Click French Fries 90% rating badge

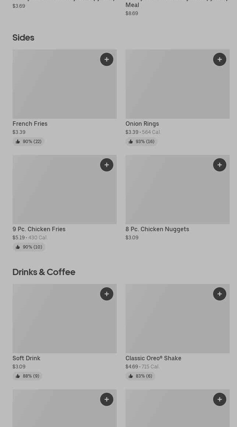tap(28, 142)
